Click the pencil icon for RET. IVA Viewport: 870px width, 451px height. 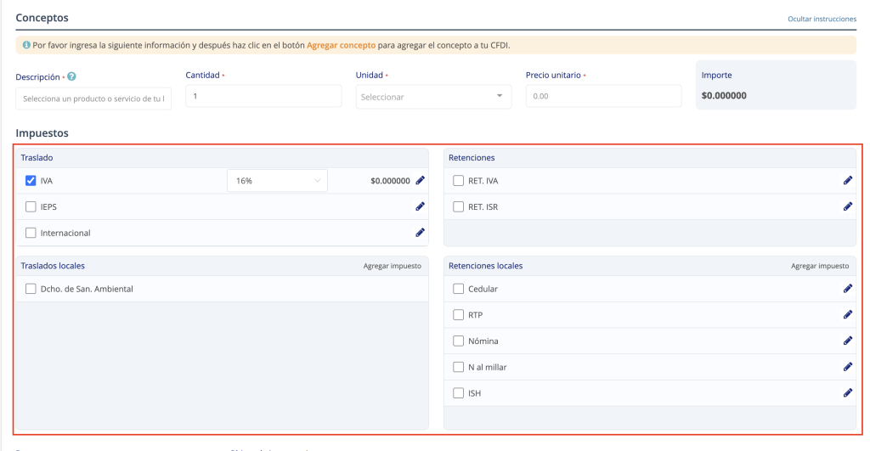point(848,180)
